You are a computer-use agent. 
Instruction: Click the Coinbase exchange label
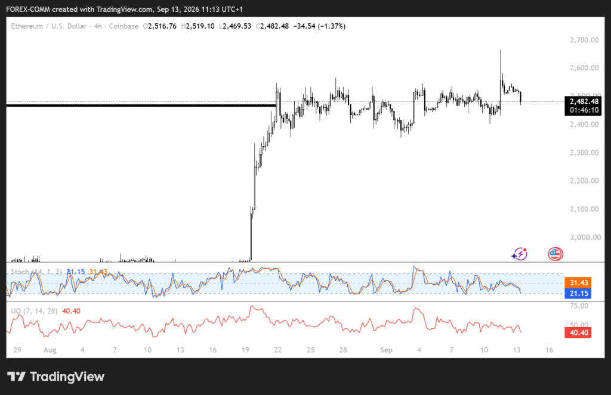click(124, 26)
